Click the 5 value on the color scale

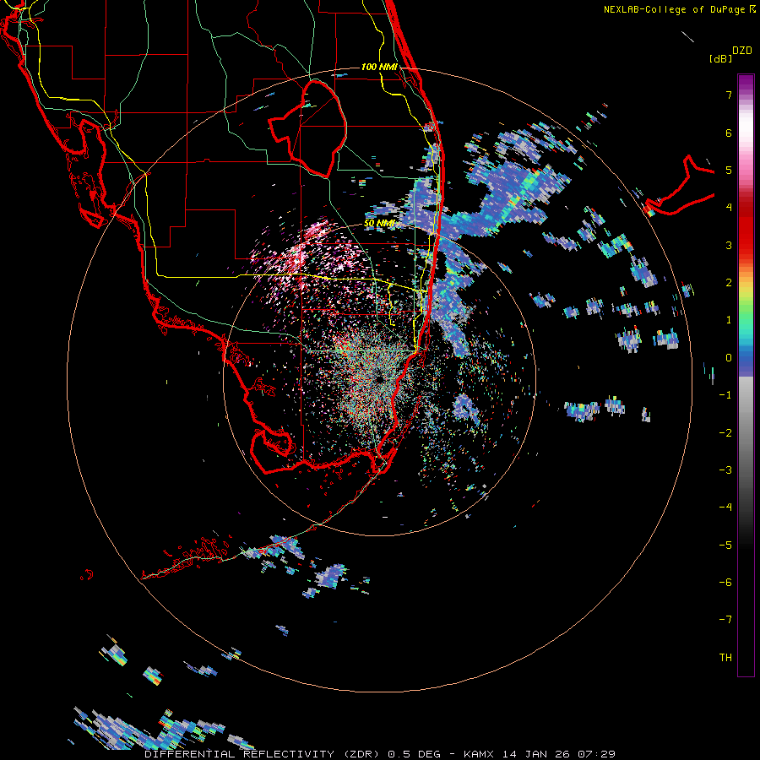(729, 170)
